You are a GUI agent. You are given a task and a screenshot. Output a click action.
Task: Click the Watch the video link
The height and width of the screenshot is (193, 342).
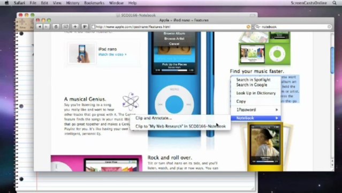pyautogui.click(x=112, y=55)
